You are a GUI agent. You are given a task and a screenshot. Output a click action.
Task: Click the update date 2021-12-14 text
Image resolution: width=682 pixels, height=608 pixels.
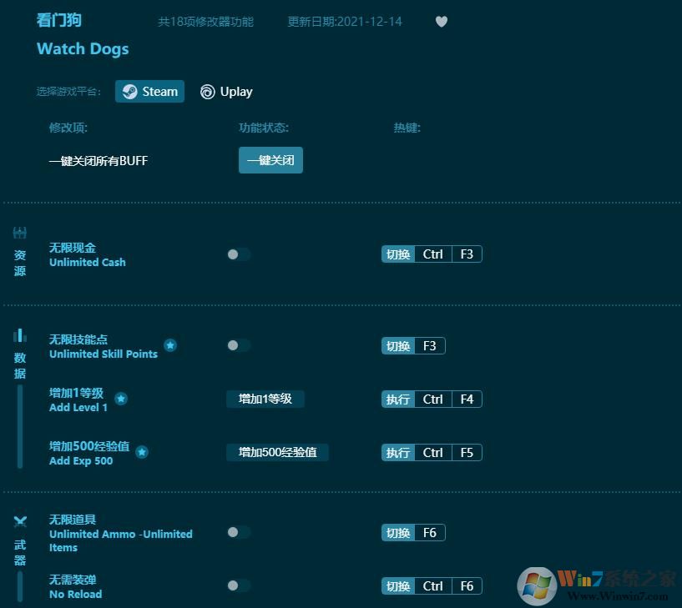pyautogui.click(x=345, y=22)
